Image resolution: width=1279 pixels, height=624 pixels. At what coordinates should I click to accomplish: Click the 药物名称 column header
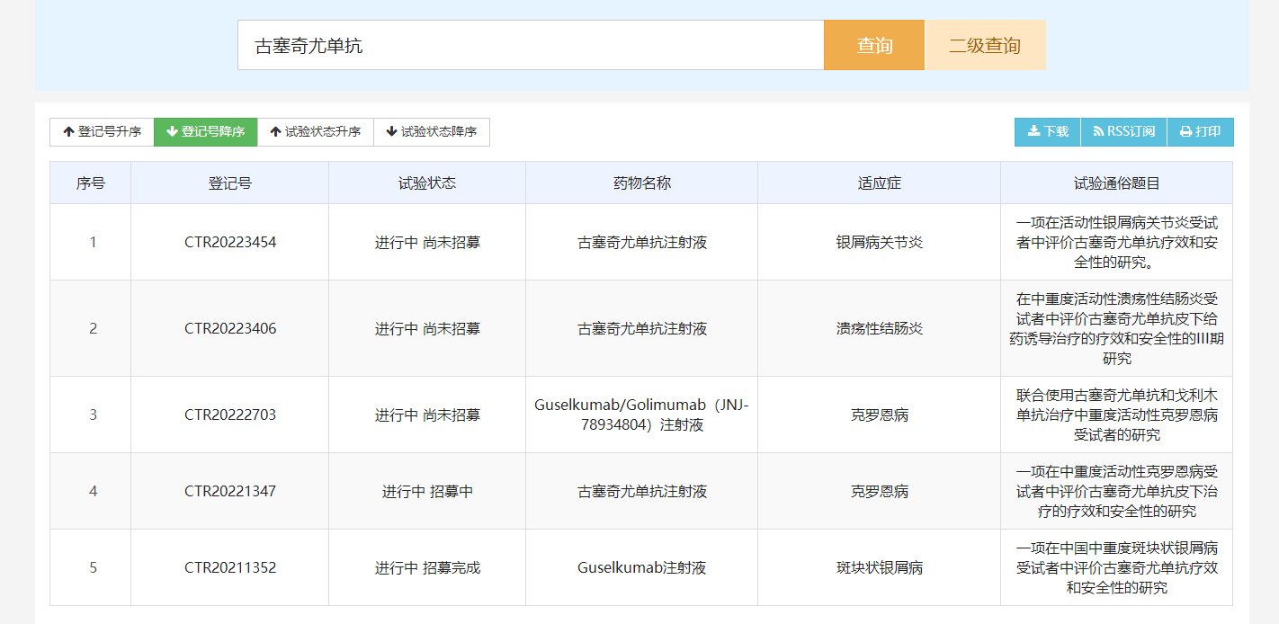pos(641,183)
